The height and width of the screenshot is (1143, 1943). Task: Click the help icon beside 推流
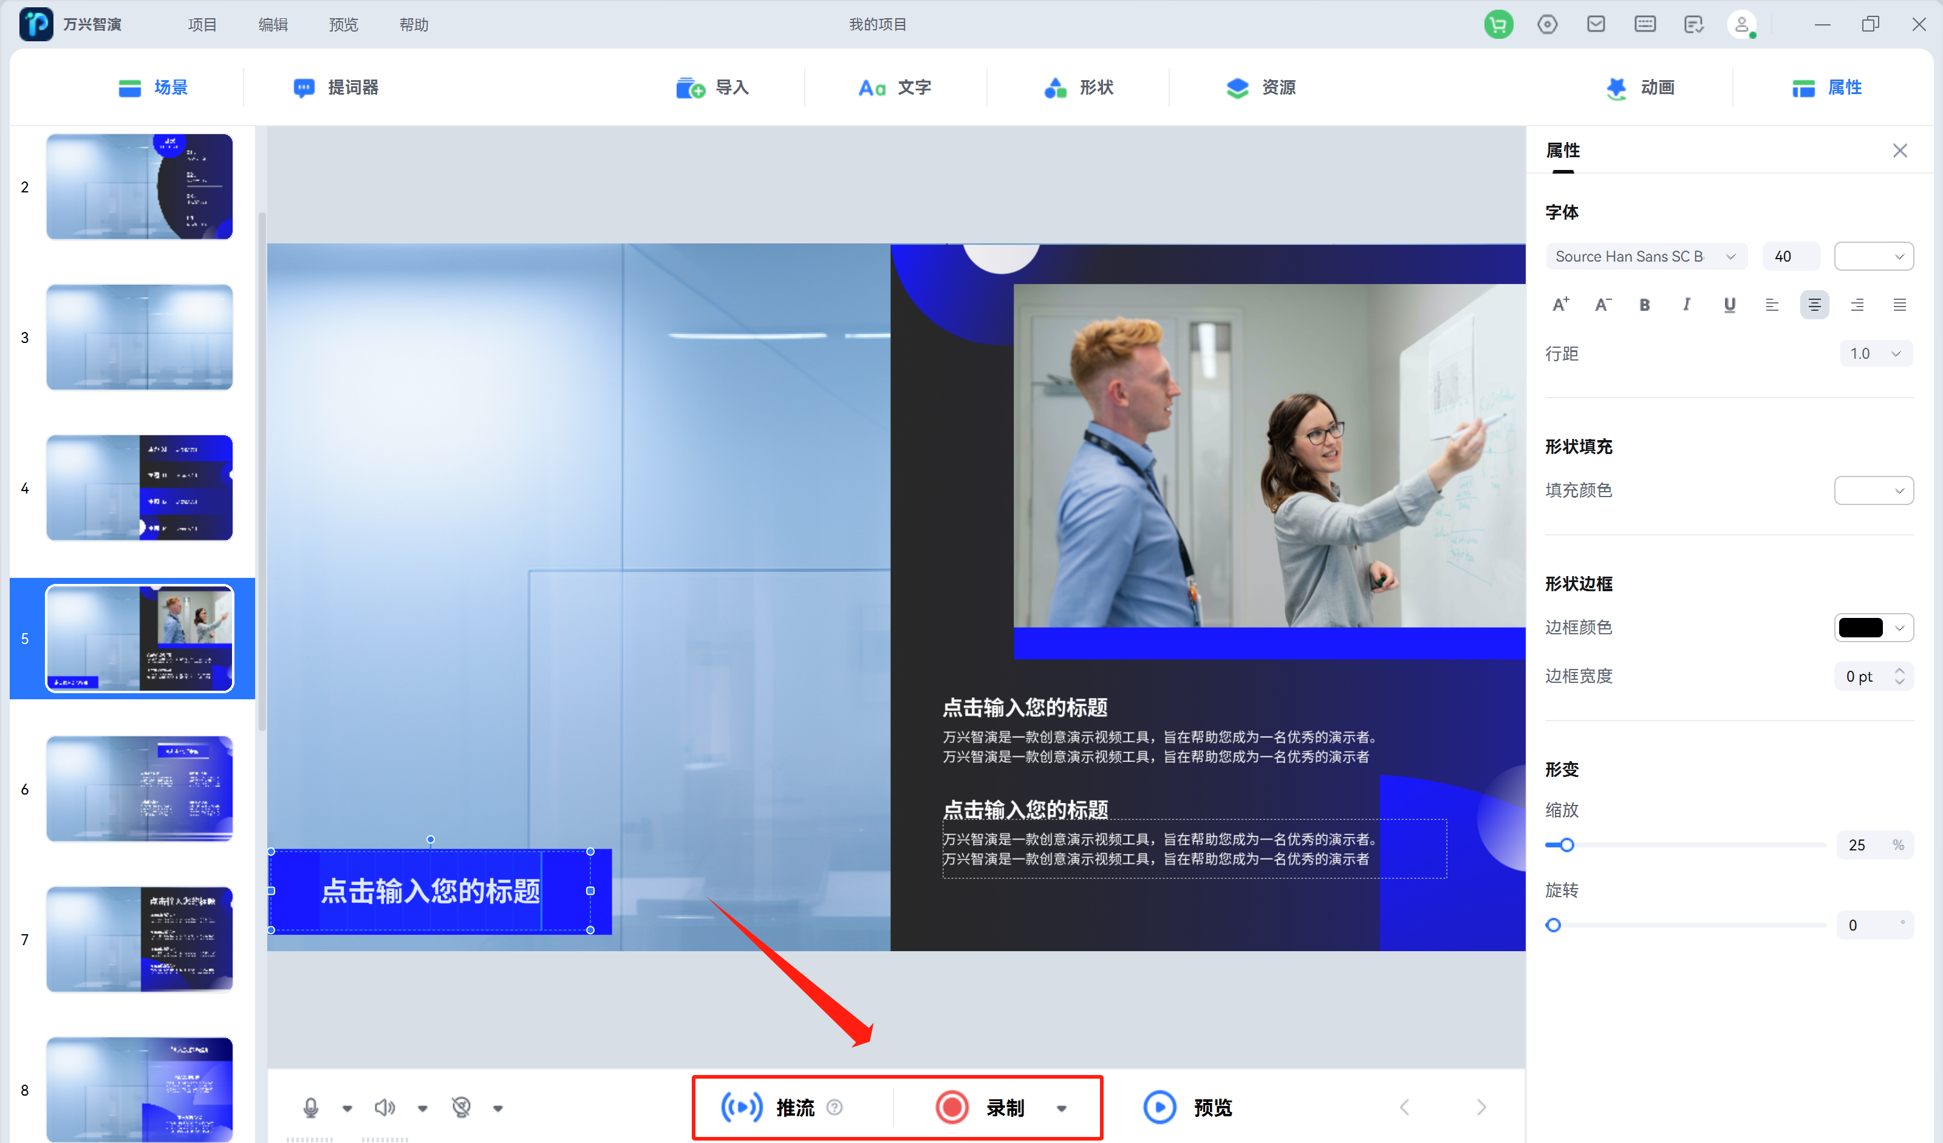click(835, 1108)
